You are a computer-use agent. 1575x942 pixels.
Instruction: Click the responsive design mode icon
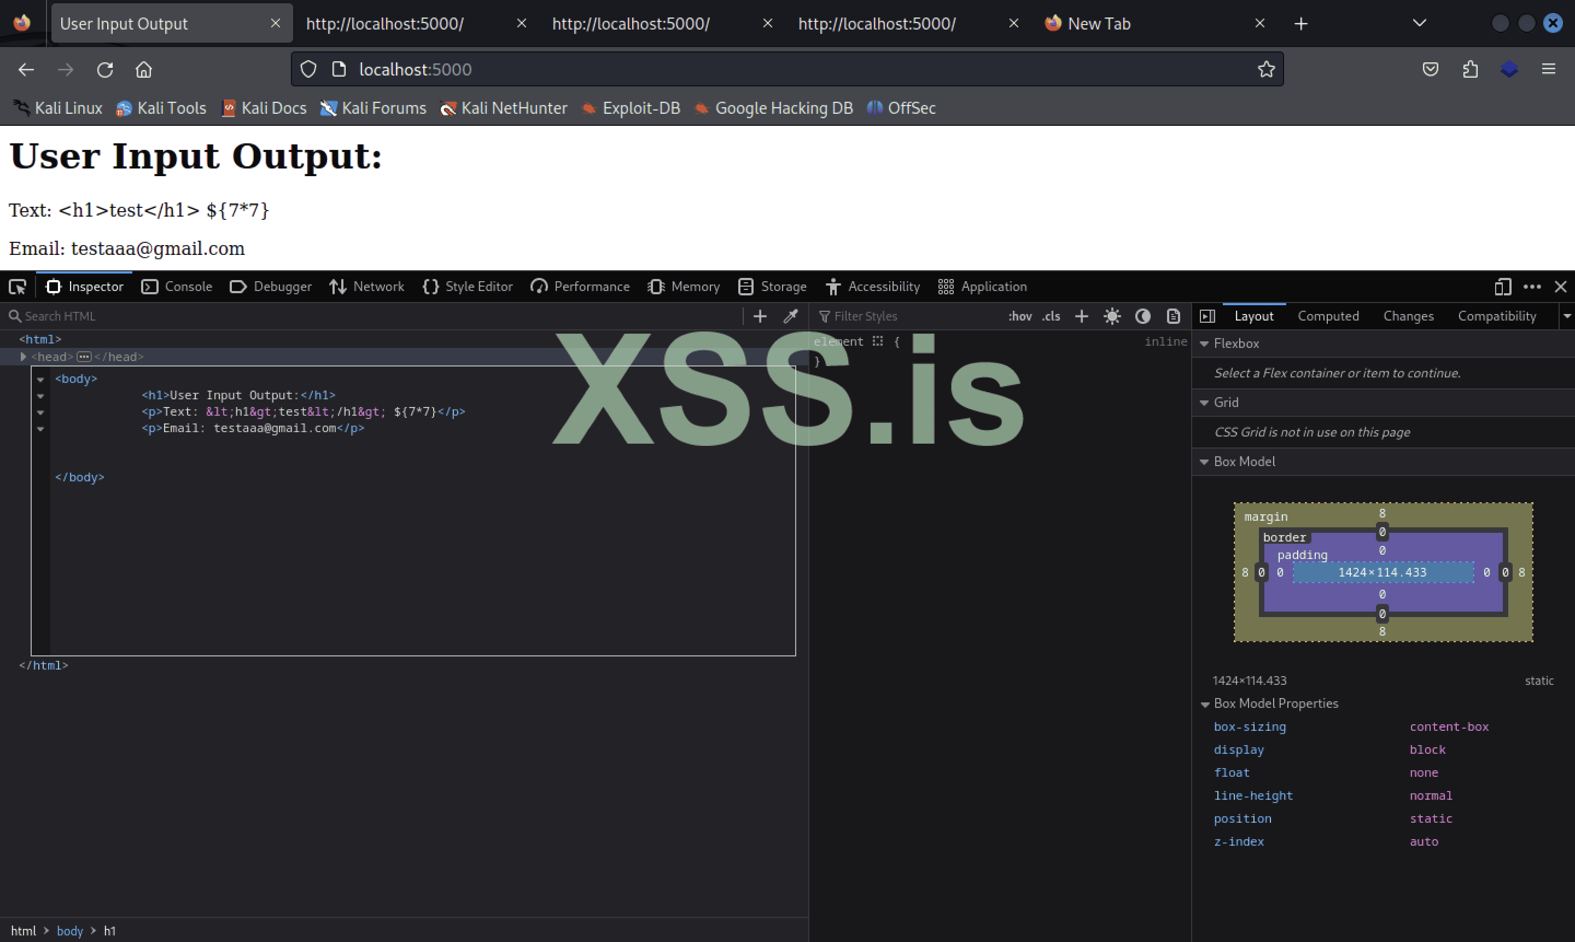[1502, 287]
